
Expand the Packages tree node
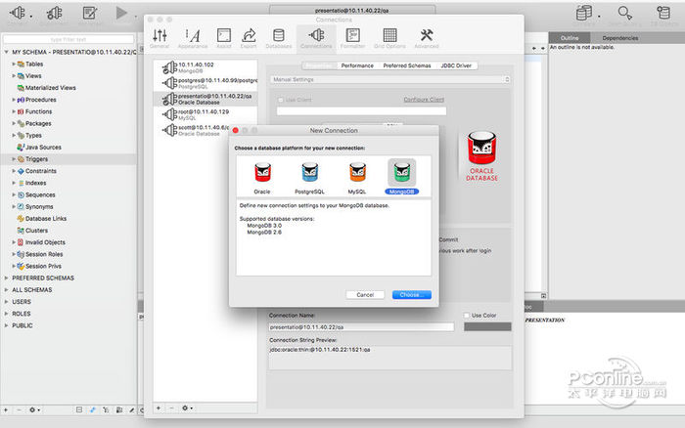click(14, 123)
